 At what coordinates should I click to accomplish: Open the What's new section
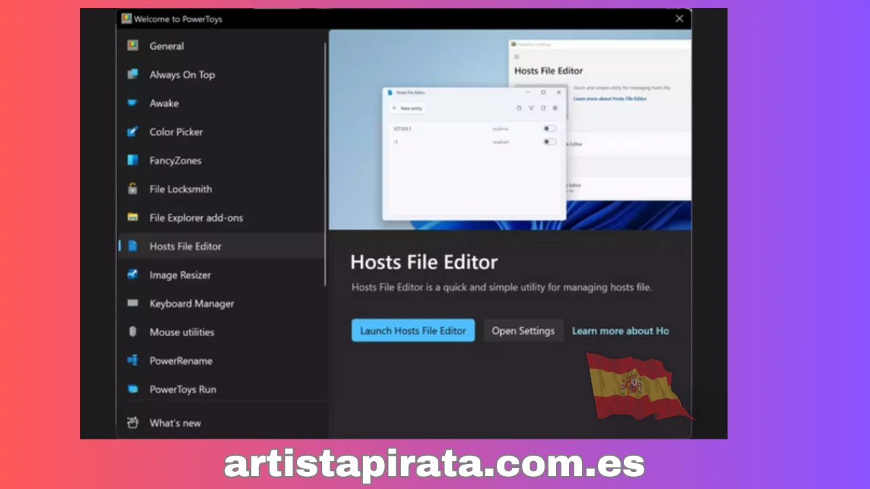pyautogui.click(x=221, y=422)
